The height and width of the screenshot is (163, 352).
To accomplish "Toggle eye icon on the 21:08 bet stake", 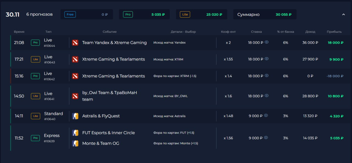I will pos(266,42).
